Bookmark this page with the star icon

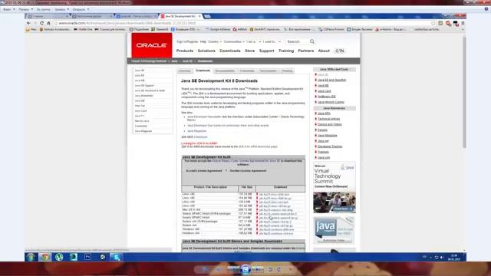[x=433, y=23]
